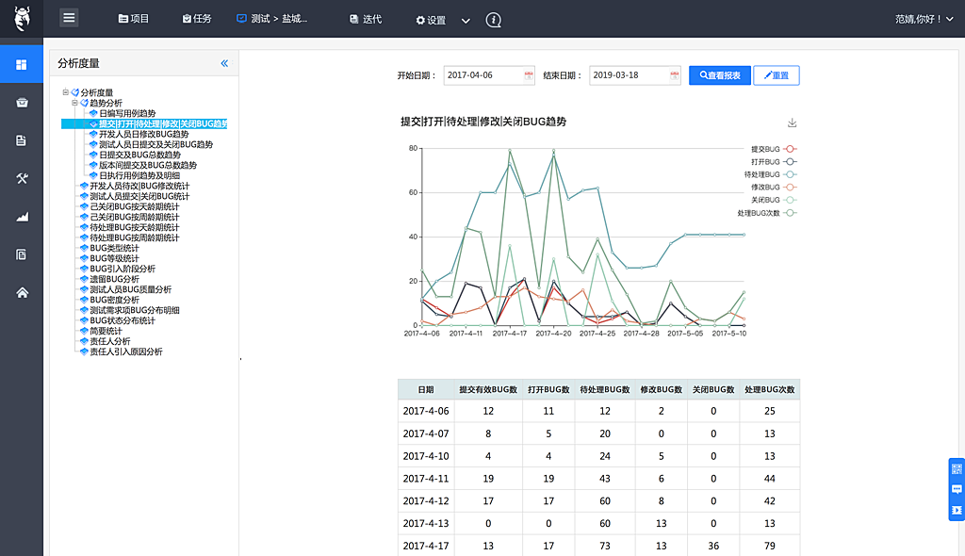Click the QR code icon on right edge
The height and width of the screenshot is (556, 965).
[x=957, y=469]
